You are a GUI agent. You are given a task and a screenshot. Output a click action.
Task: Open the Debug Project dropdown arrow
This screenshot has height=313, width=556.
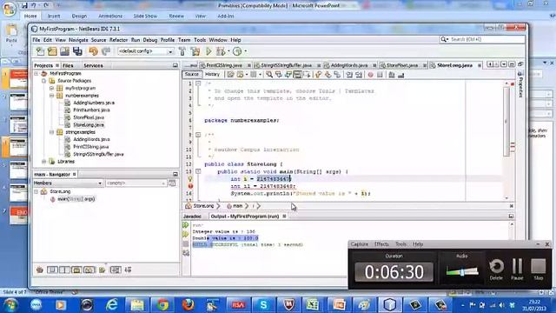(228, 51)
